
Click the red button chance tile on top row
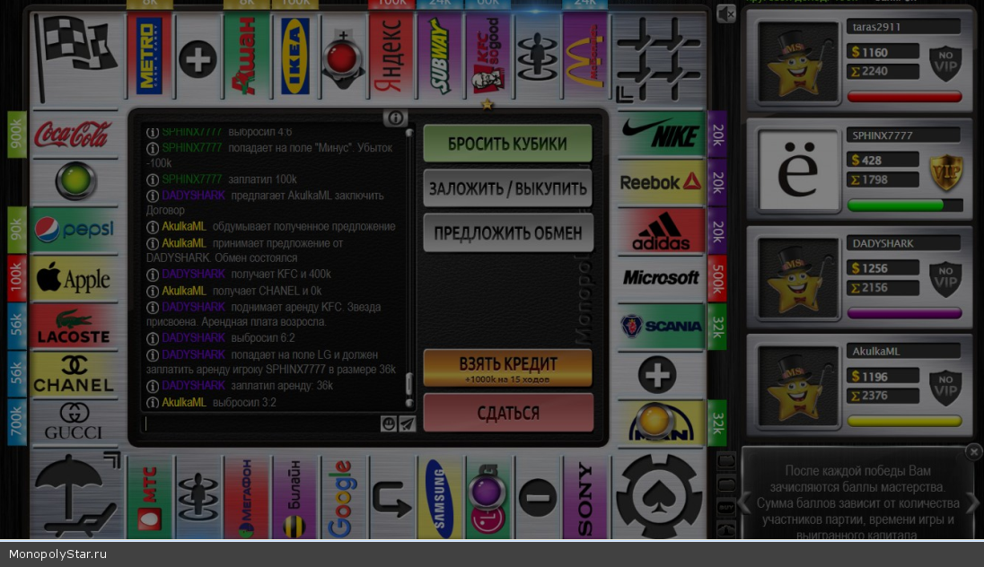pos(343,57)
